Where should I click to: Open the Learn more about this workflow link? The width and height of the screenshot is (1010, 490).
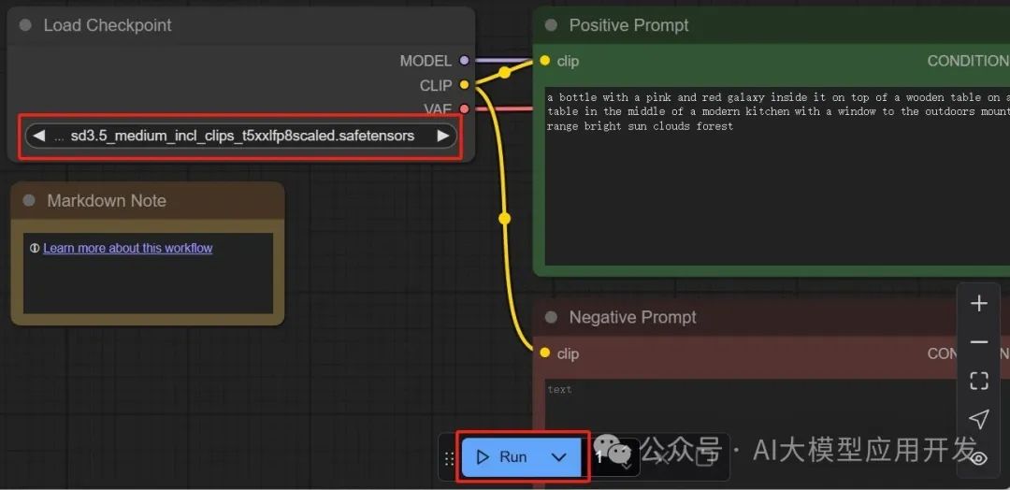coord(127,248)
